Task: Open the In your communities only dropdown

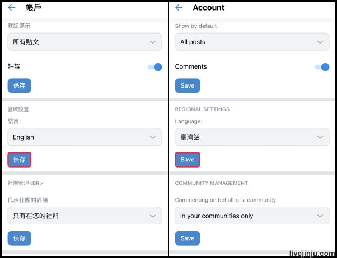Action: pyautogui.click(x=252, y=216)
